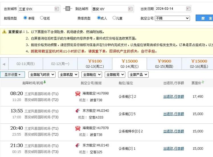Click the swap cities 换 icon
213x157 pixels.
(x=67, y=9)
